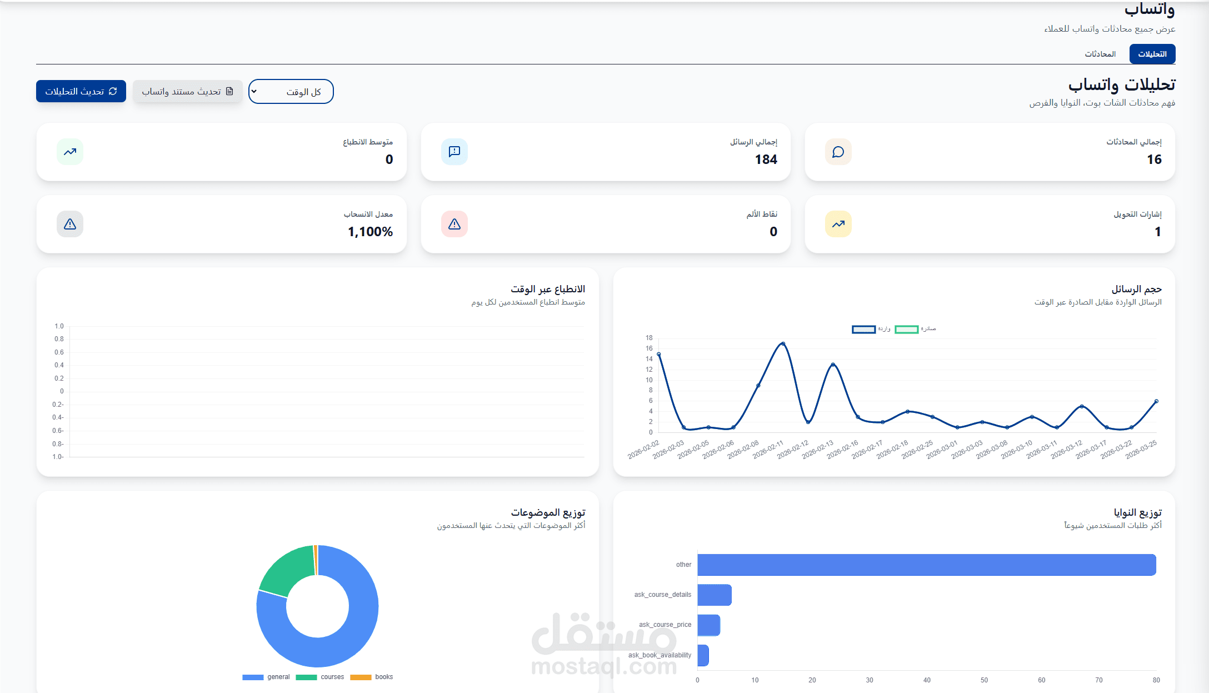Click the alert triangle on معدل الانسحاب card
Viewport: 1209px width, 693px height.
click(69, 224)
